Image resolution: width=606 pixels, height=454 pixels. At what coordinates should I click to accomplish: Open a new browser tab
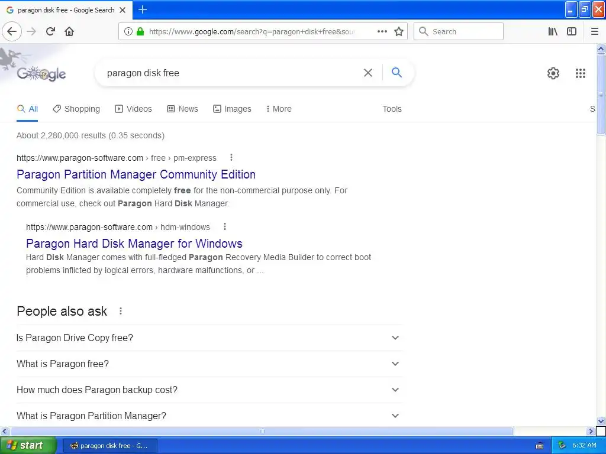(x=143, y=9)
